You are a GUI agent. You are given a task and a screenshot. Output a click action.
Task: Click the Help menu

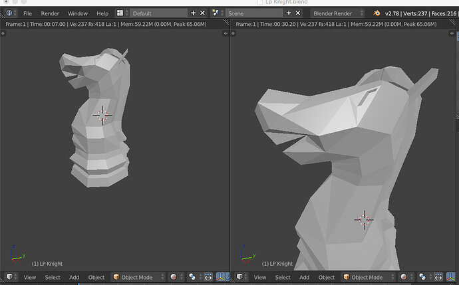point(102,13)
